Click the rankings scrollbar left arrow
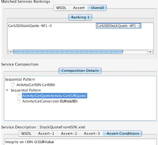The width and height of the screenshot is (158, 145). (x=10, y=51)
